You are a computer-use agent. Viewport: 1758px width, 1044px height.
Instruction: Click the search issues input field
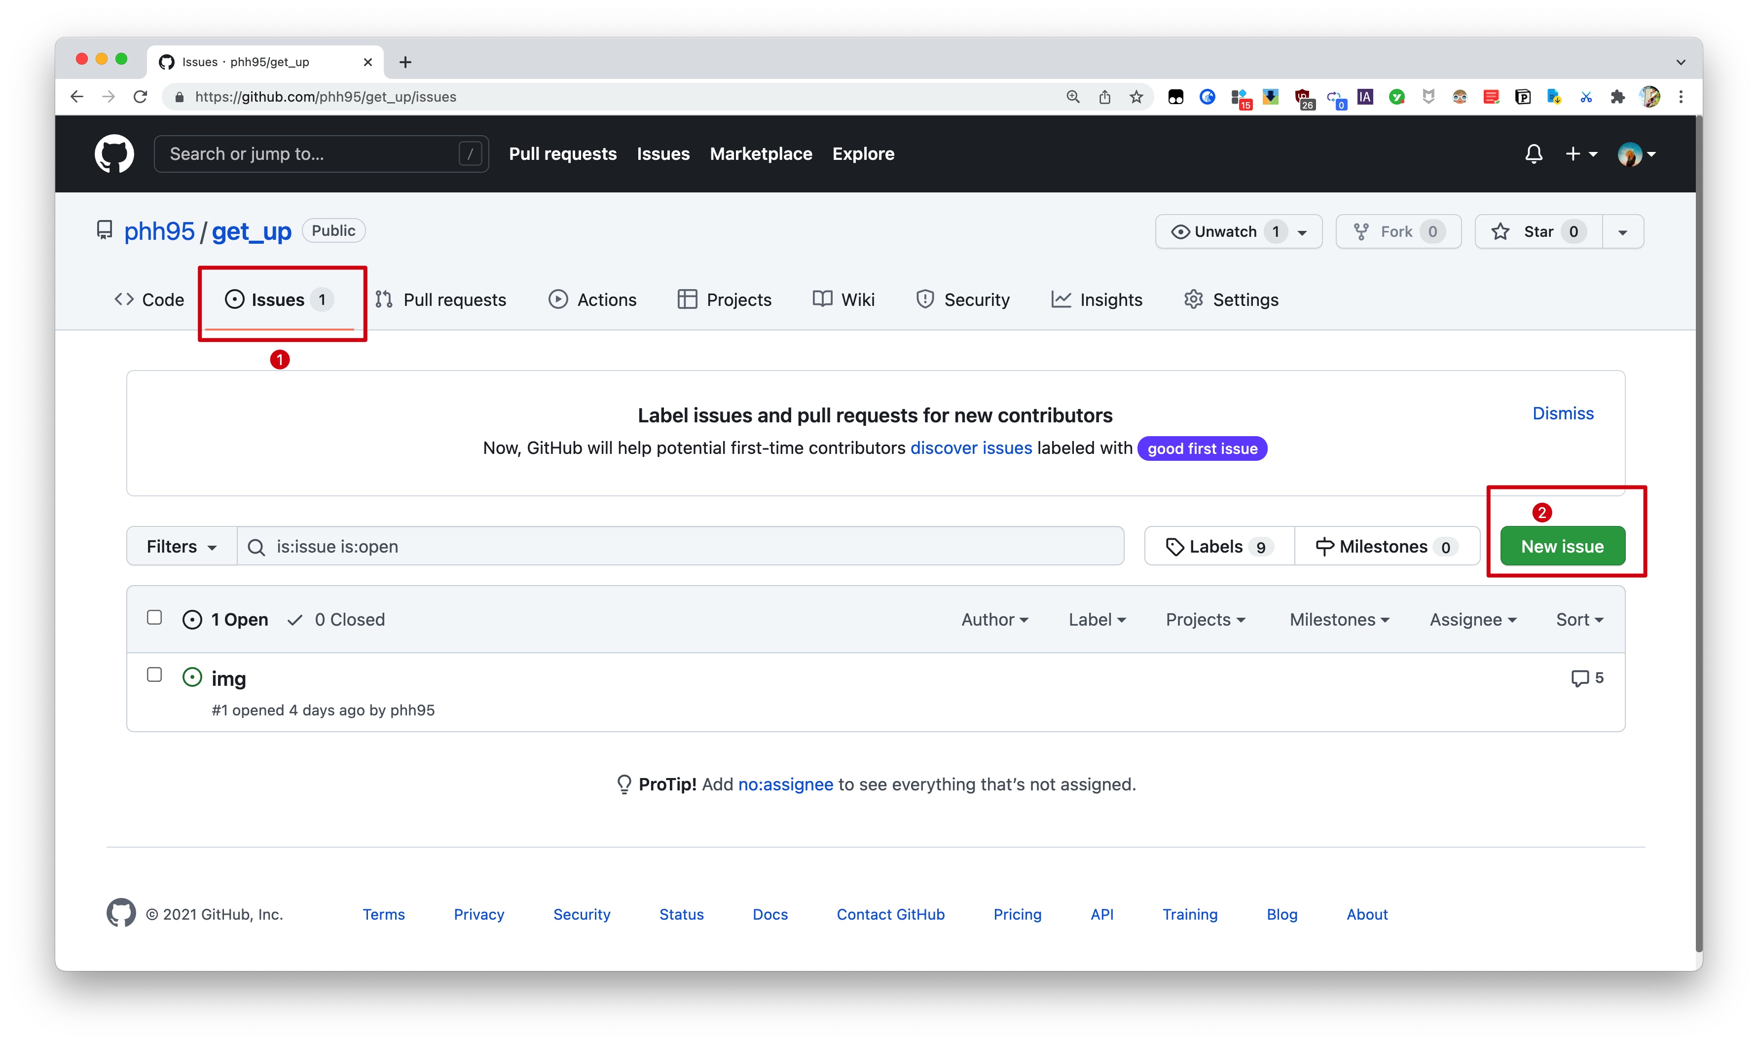point(682,546)
